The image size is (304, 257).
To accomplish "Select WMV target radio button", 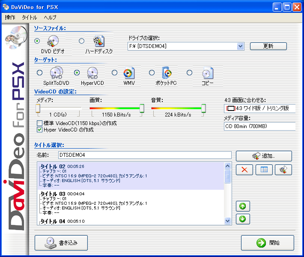I will coord(114,73).
